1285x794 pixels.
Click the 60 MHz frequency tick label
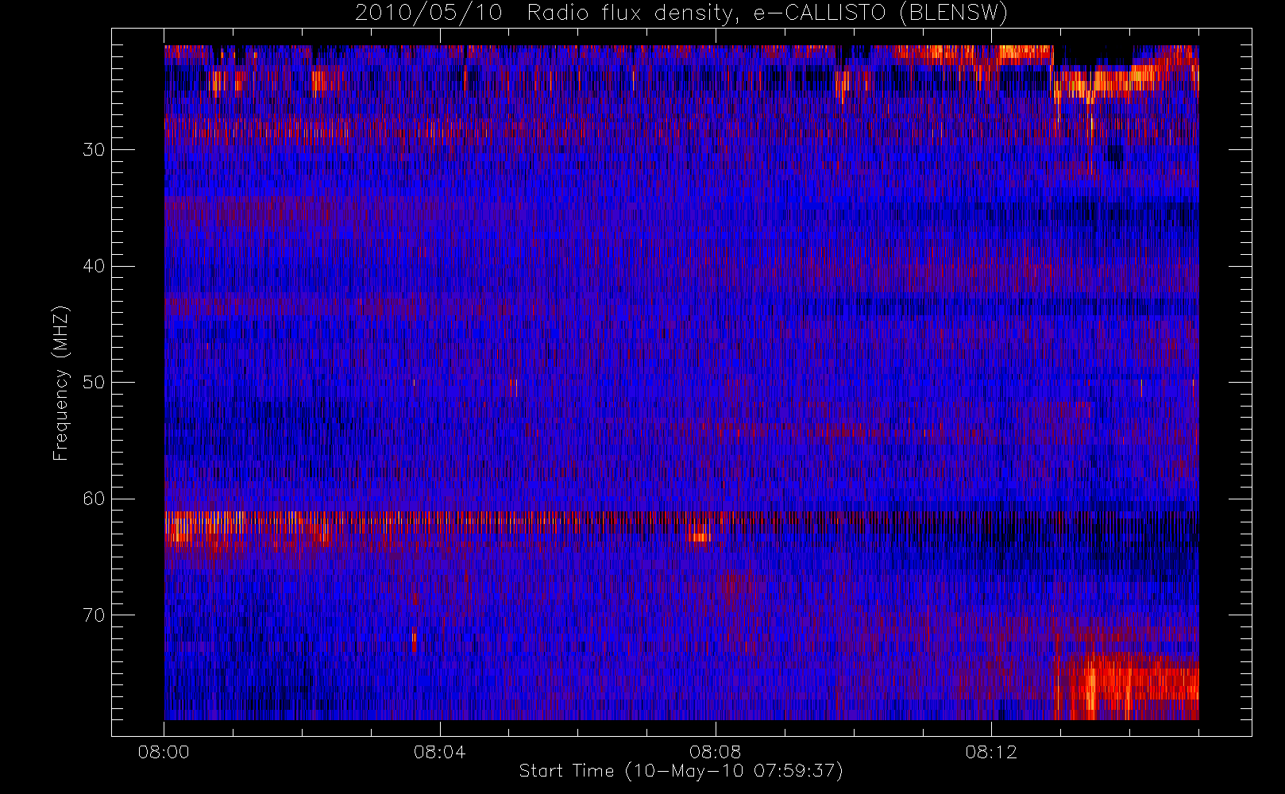pyautogui.click(x=94, y=499)
